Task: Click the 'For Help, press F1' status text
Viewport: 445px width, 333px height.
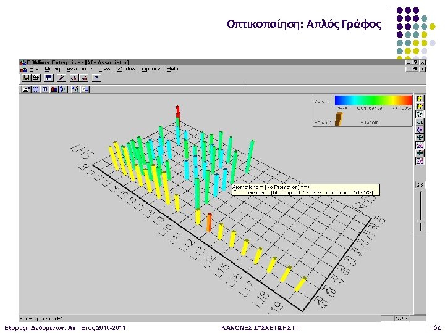Action: pyautogui.click(x=41, y=319)
